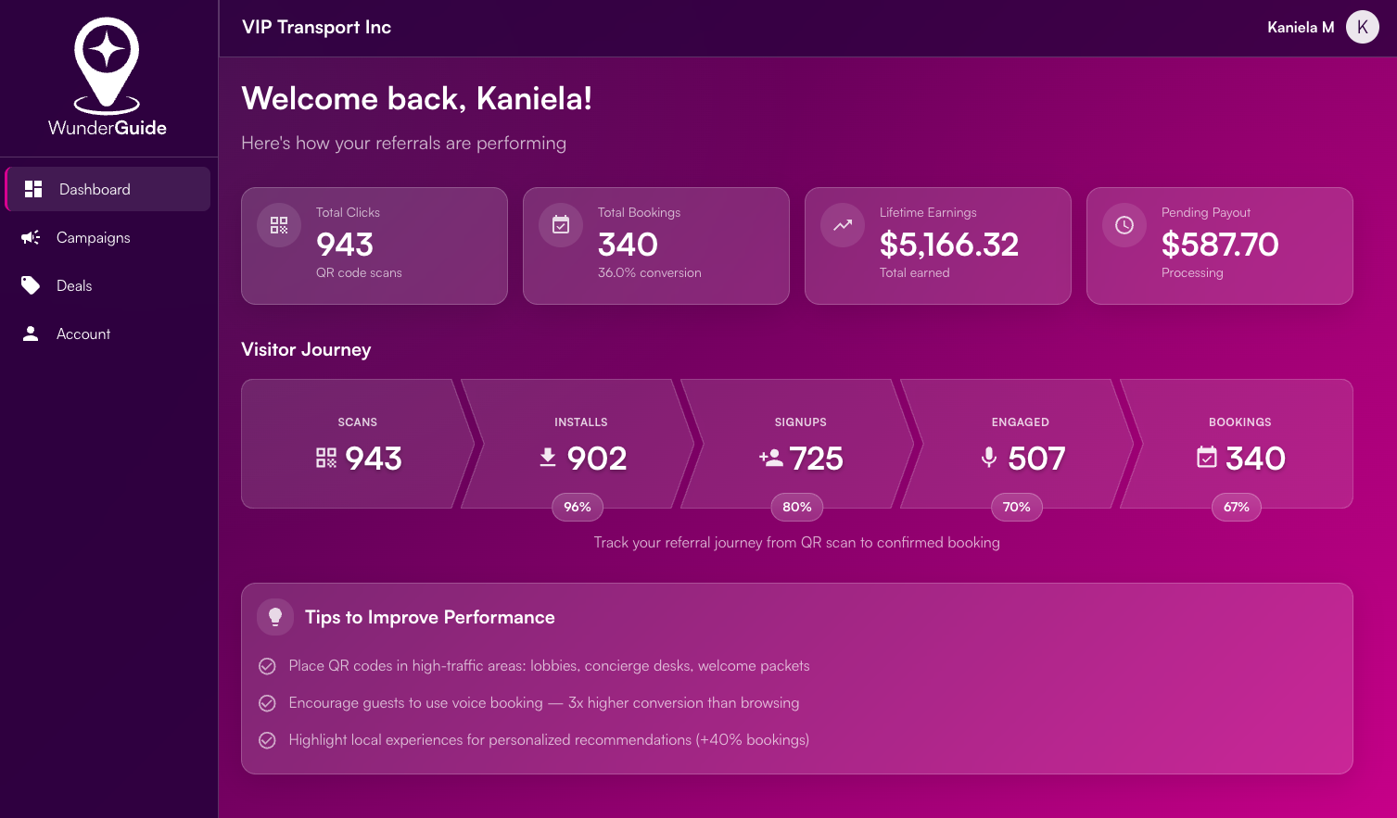Check off the QR codes placement tip
The image size is (1397, 818).
[267, 666]
